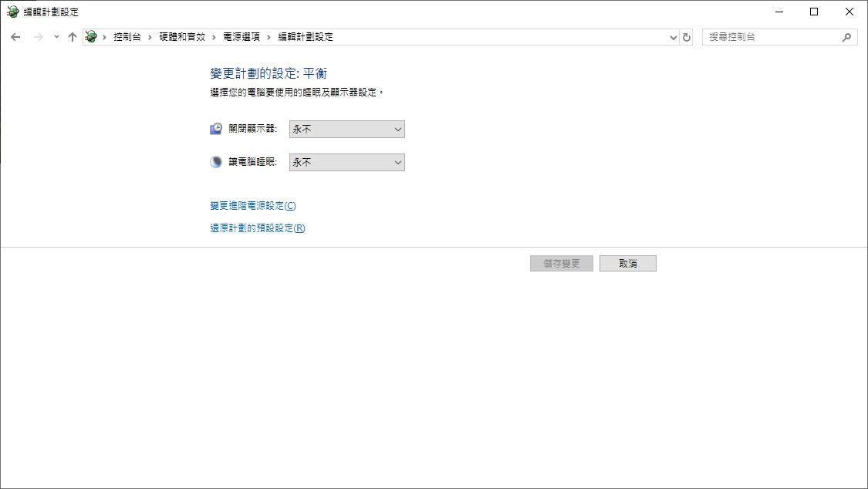The image size is (868, 489).
Task: Refresh the address bar location
Action: [687, 37]
